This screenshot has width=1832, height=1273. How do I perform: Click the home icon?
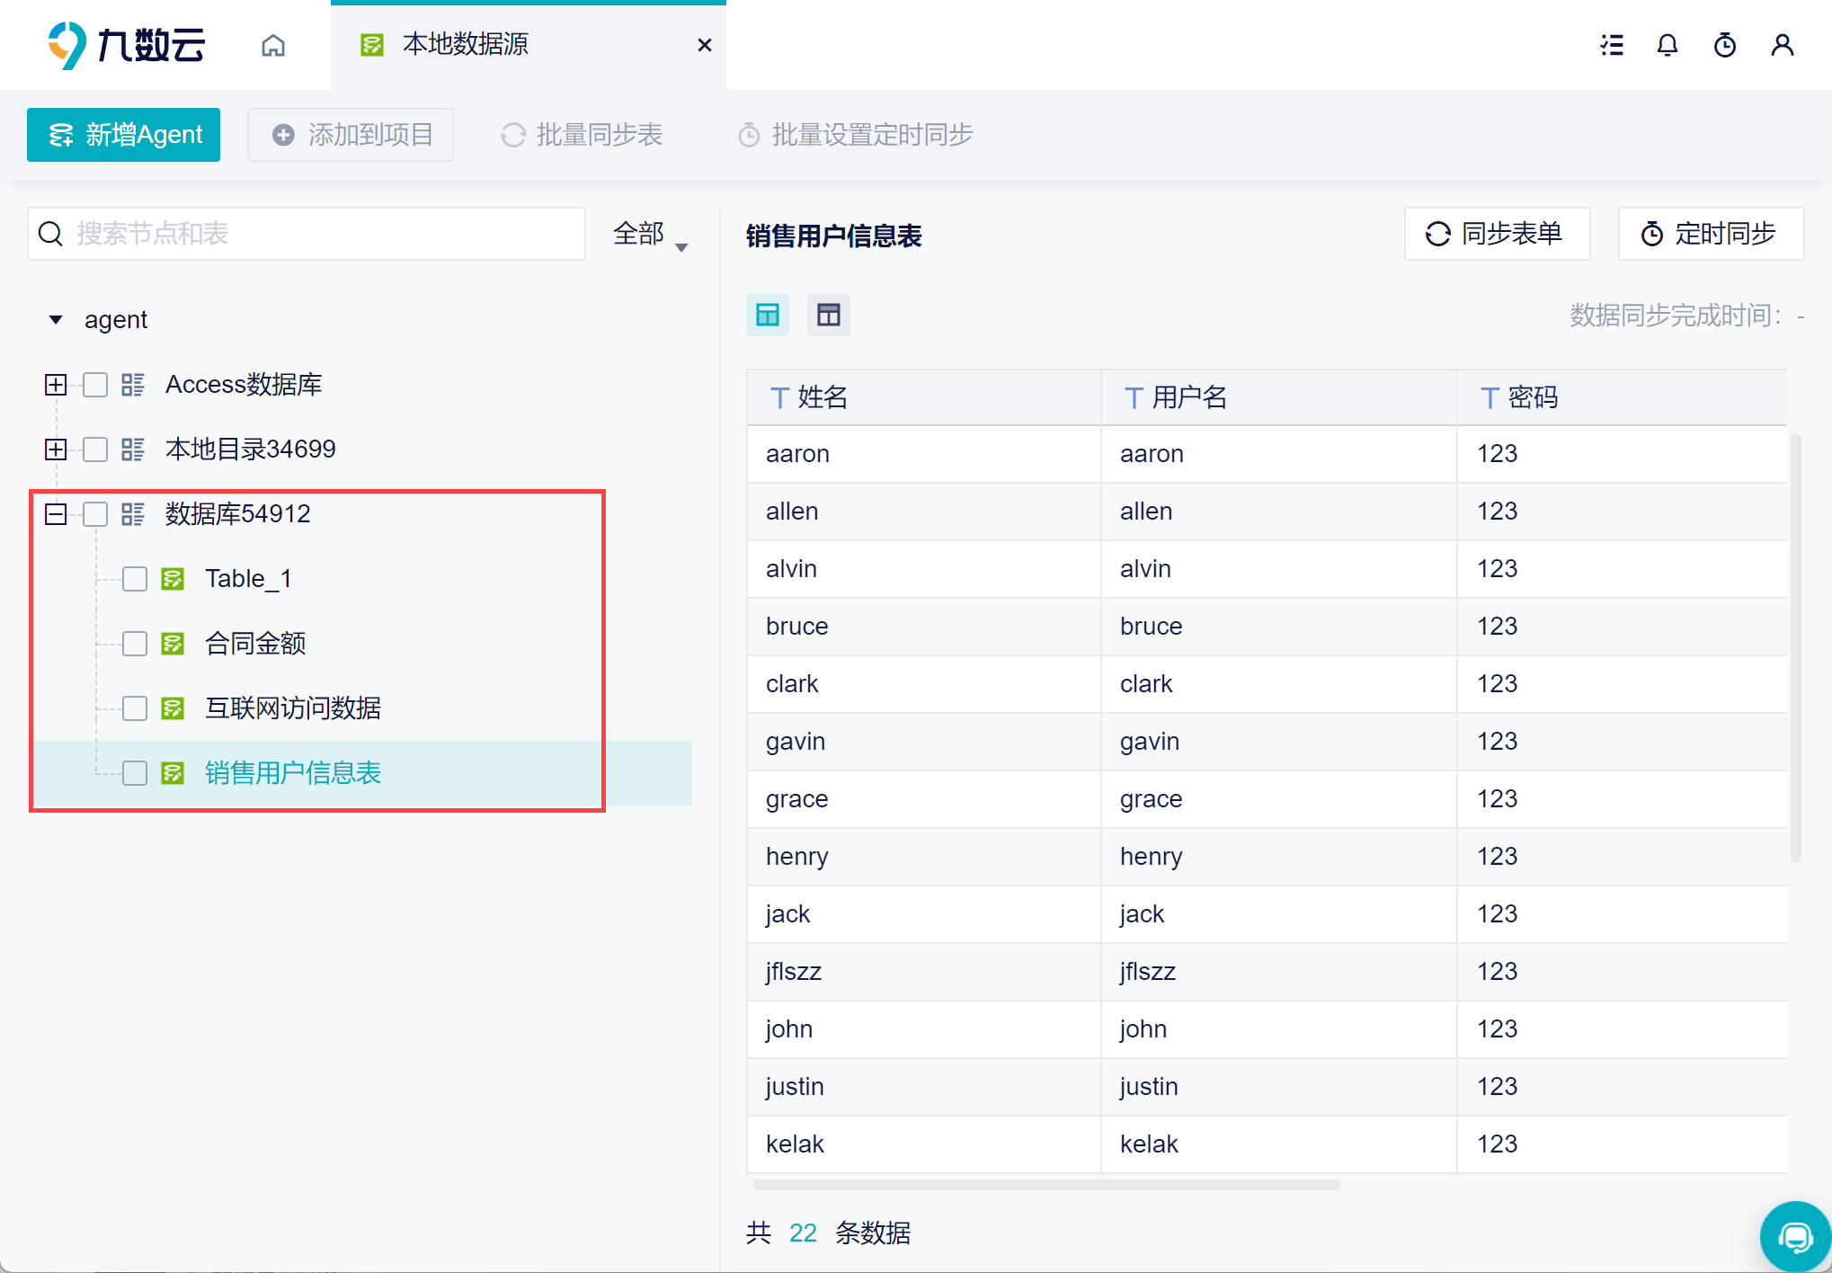[x=273, y=45]
